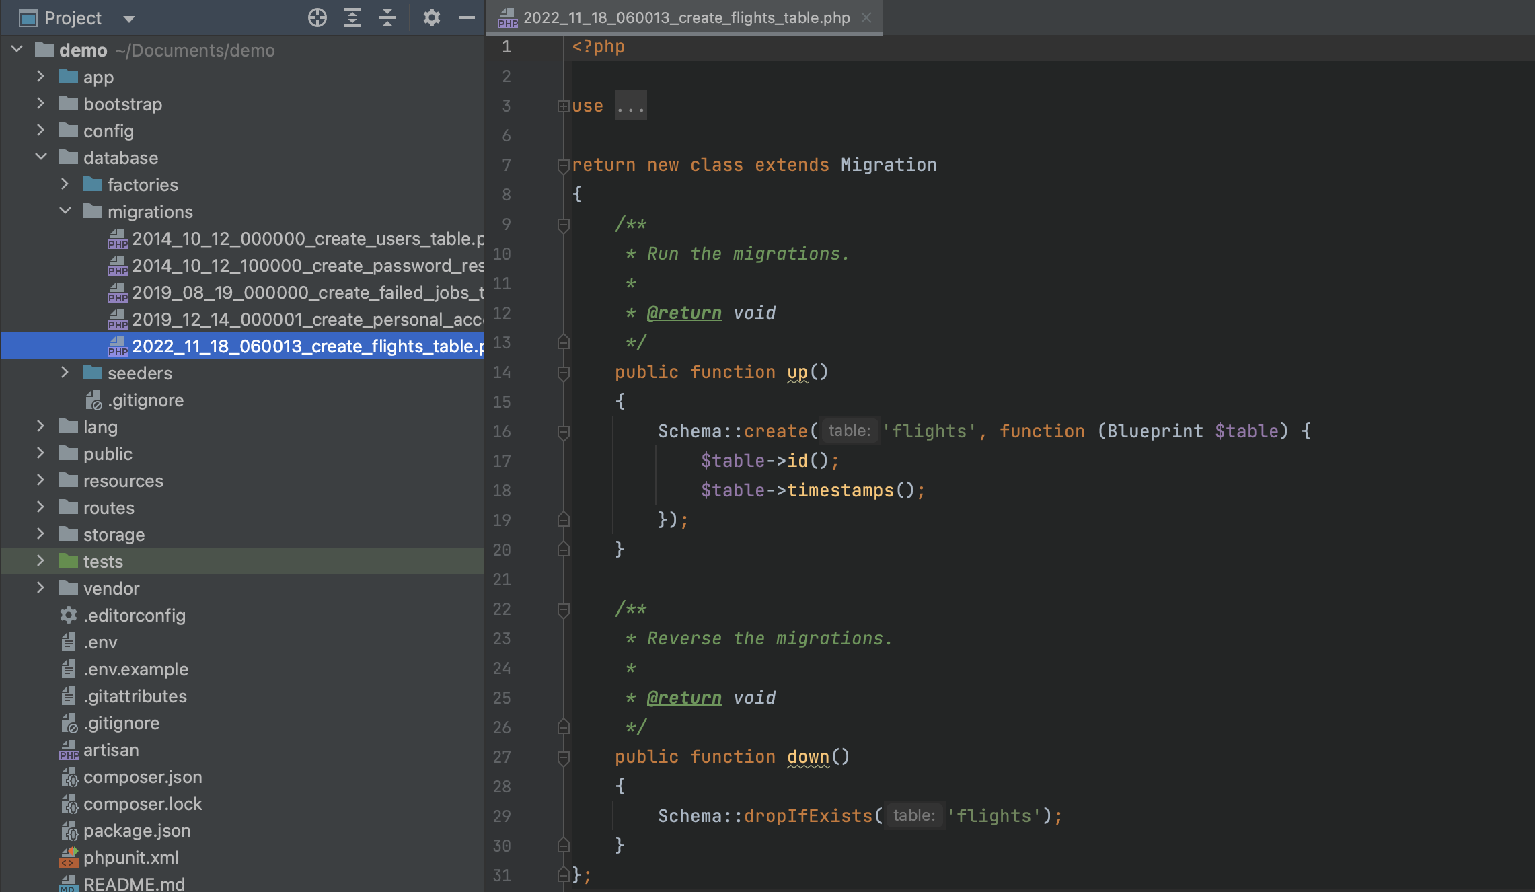Expand the bootstrap folder

coord(40,104)
